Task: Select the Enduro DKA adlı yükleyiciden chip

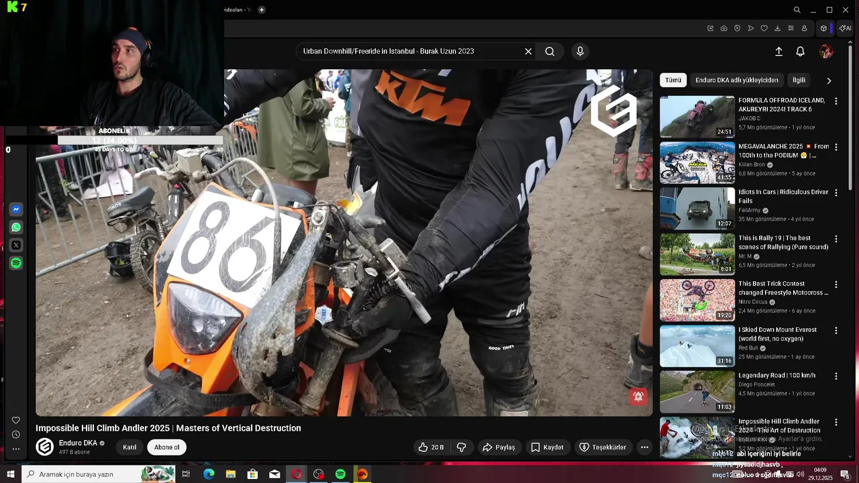Action: (737, 80)
